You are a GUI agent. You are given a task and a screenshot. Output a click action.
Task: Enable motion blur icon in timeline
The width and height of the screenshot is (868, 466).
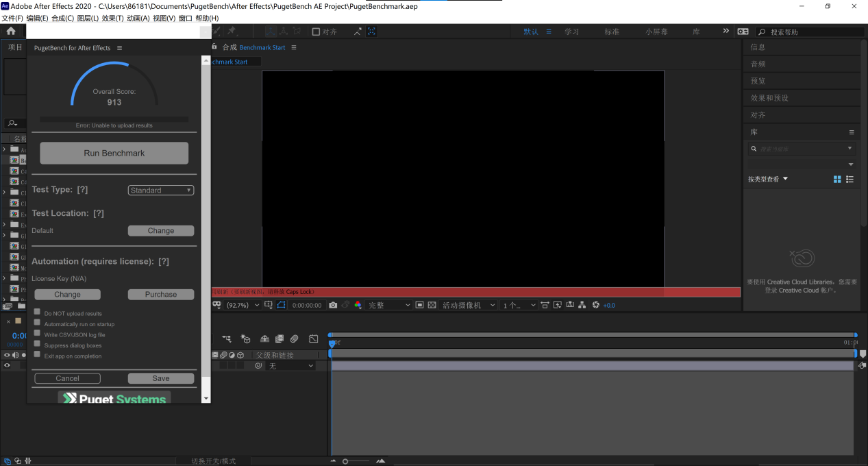[294, 339]
